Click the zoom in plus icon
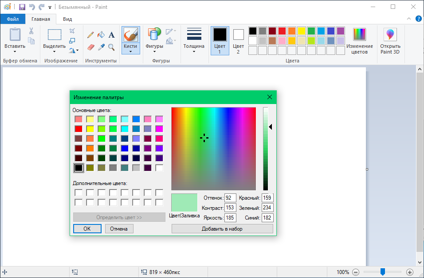Viewport: 424px width, 278px height. tap(410, 272)
